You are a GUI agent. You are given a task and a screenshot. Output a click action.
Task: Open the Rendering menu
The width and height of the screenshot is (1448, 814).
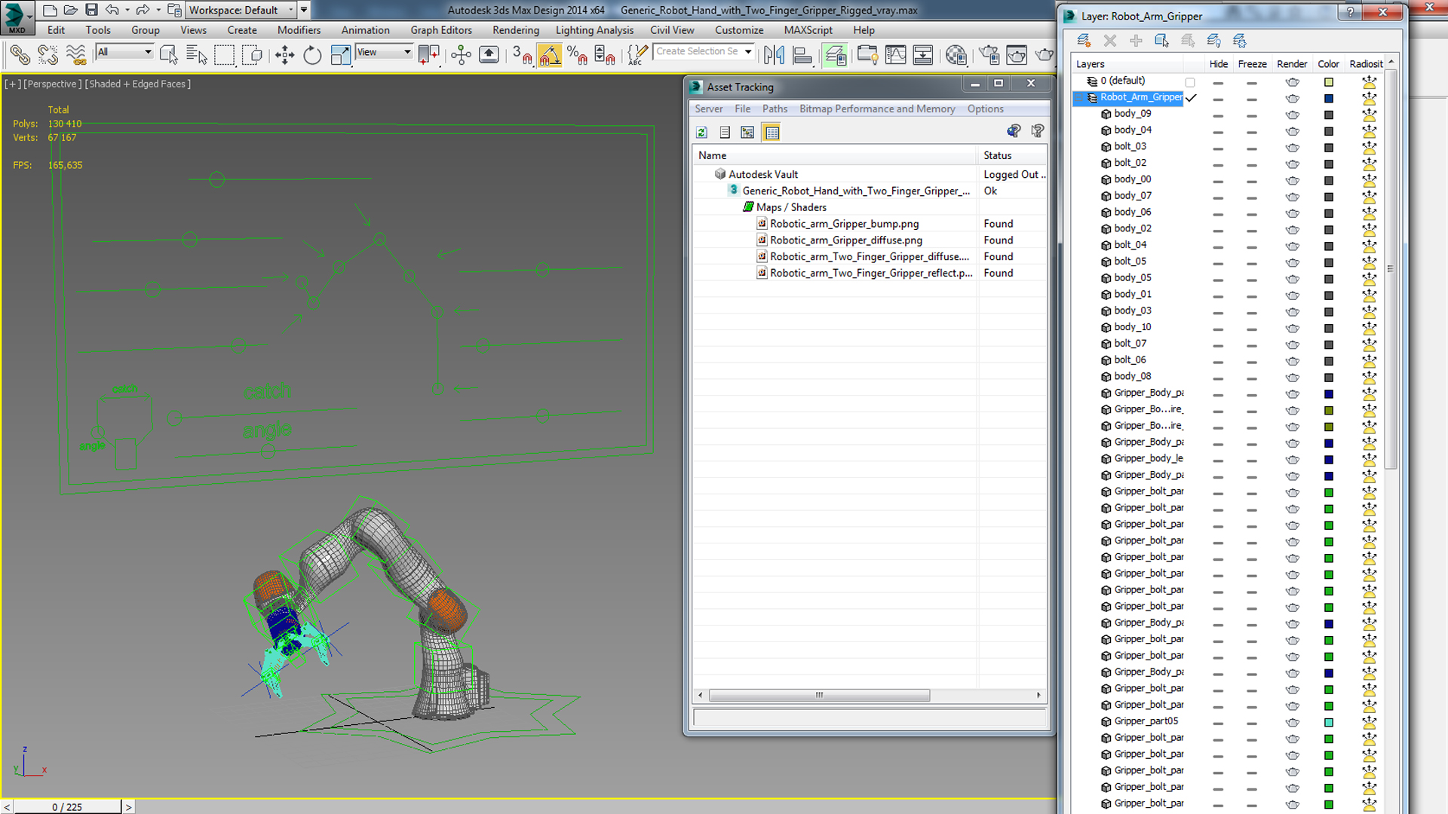click(x=516, y=30)
